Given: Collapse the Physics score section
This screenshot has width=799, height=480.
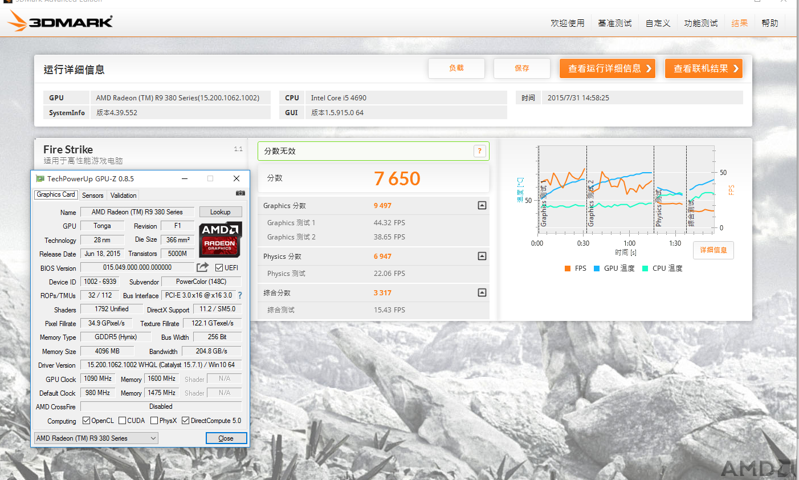Looking at the screenshot, I should (x=482, y=256).
